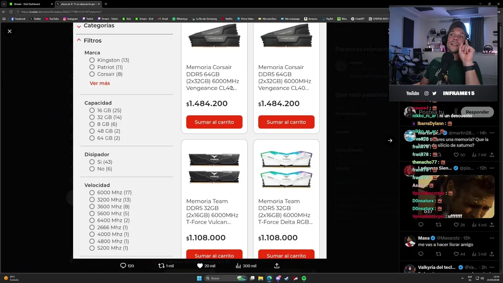503x283 pixels.
Task: Open more options on Masa's reply
Action: pos(492,238)
